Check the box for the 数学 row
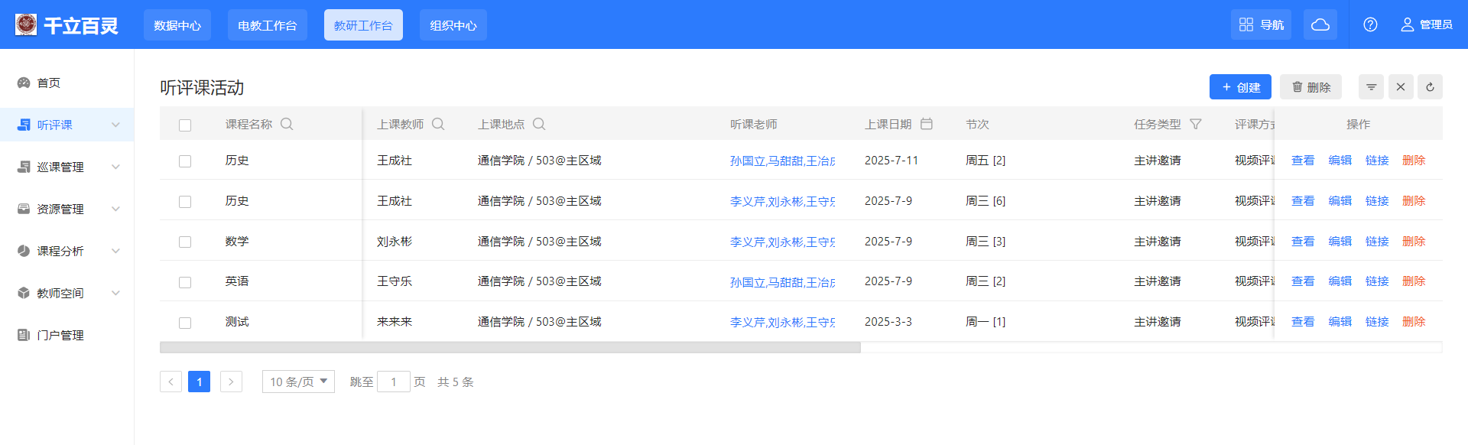This screenshot has width=1468, height=445. coord(185,242)
